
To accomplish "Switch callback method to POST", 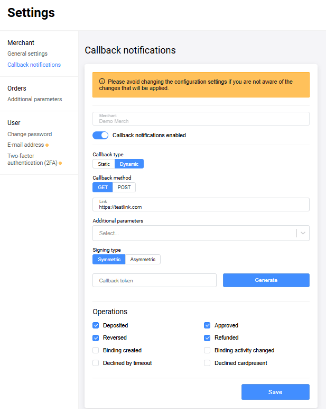I will coord(124,187).
